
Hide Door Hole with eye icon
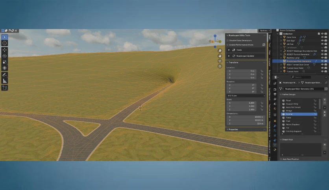click(322, 37)
